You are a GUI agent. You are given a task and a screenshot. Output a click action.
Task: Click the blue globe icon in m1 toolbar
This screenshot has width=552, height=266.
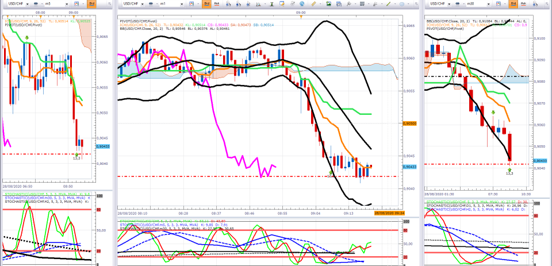(302, 3)
